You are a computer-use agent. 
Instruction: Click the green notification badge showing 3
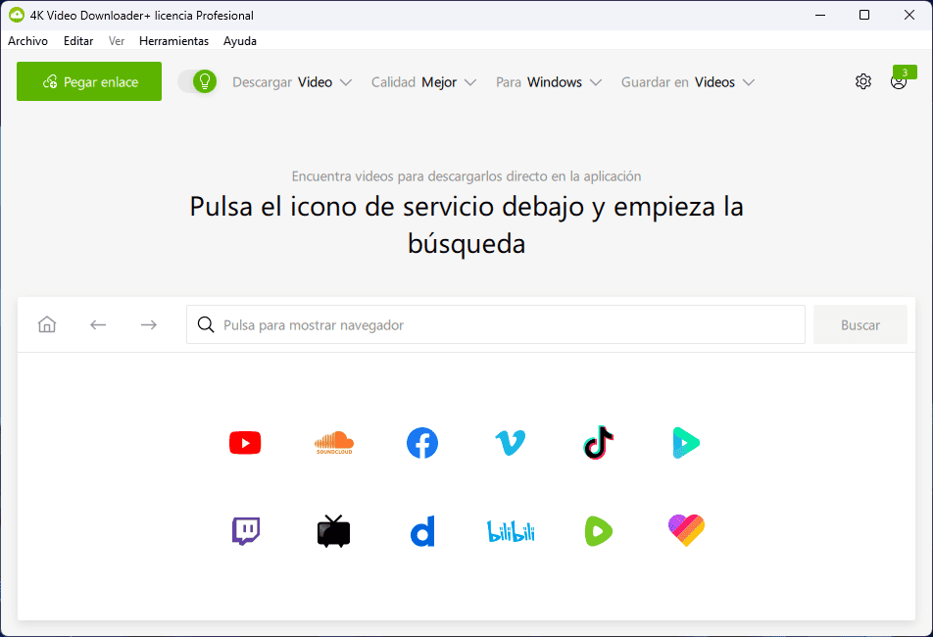click(905, 72)
